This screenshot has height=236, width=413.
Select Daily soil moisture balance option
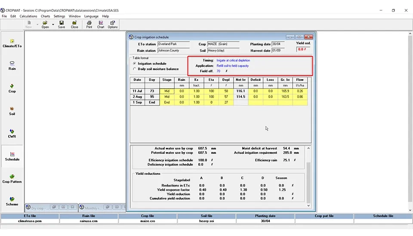135,69
